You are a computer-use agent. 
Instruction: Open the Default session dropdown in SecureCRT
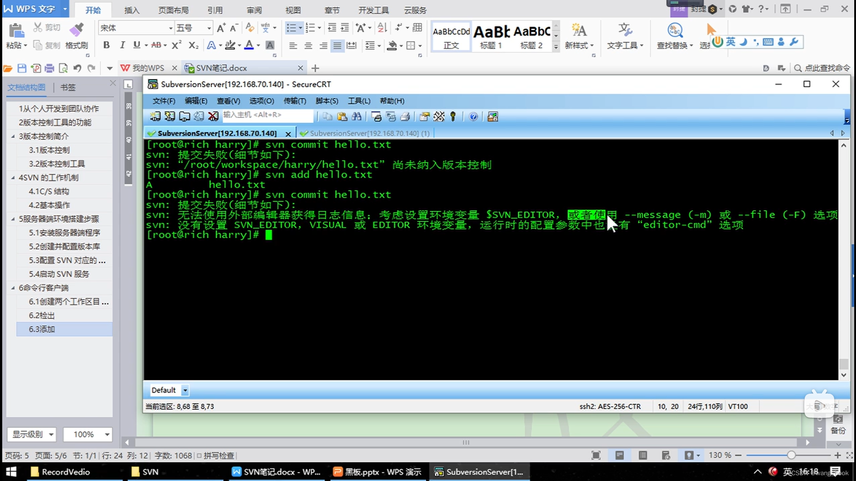pos(185,391)
